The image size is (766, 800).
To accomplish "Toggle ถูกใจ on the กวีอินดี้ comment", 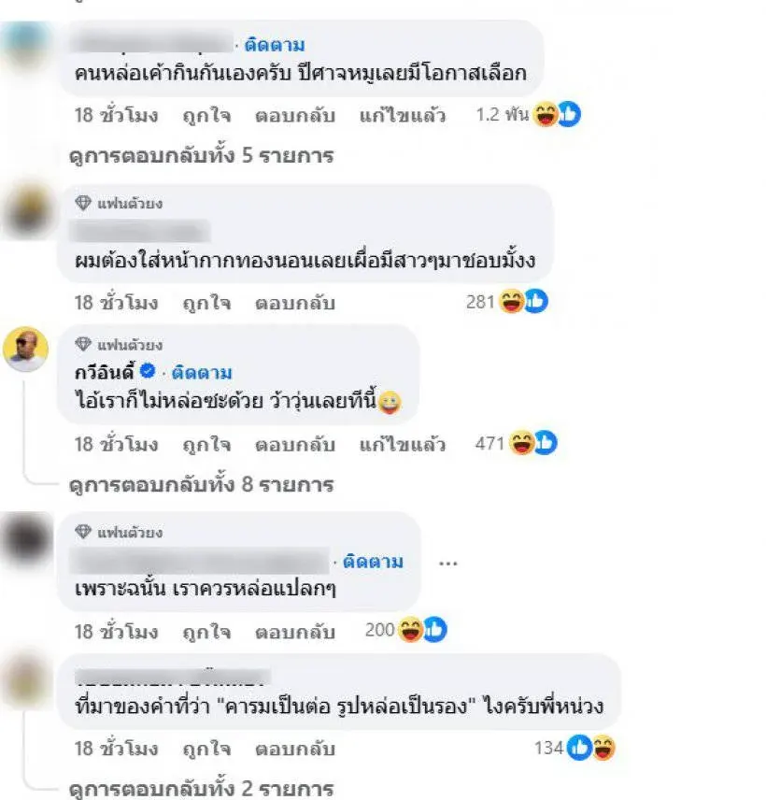I will (x=206, y=444).
